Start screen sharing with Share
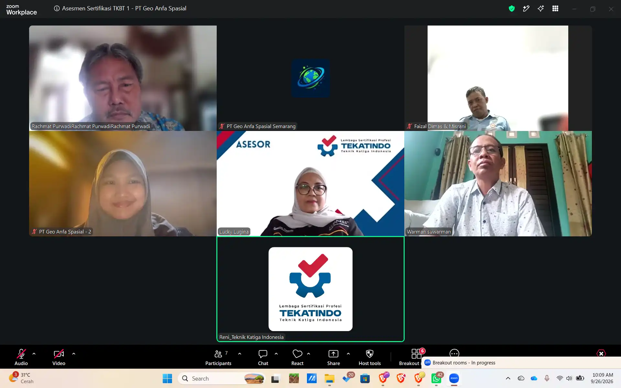 [333, 357]
